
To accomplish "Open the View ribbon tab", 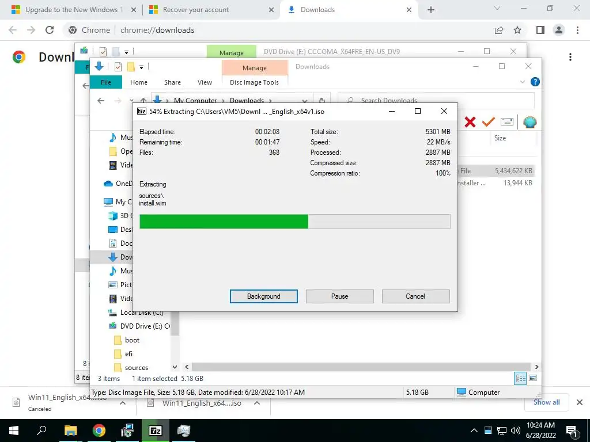I will 205,82.
